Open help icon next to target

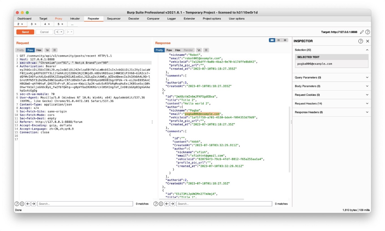click(368, 32)
